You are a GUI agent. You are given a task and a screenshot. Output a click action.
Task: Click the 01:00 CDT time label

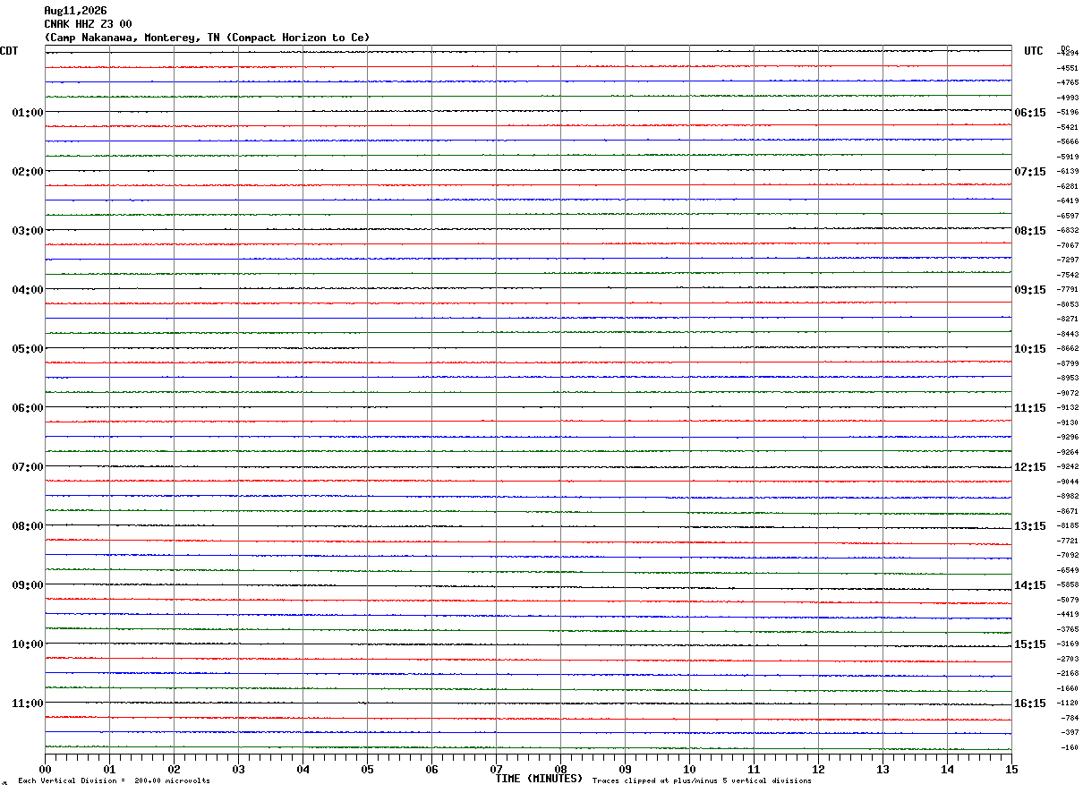28,113
